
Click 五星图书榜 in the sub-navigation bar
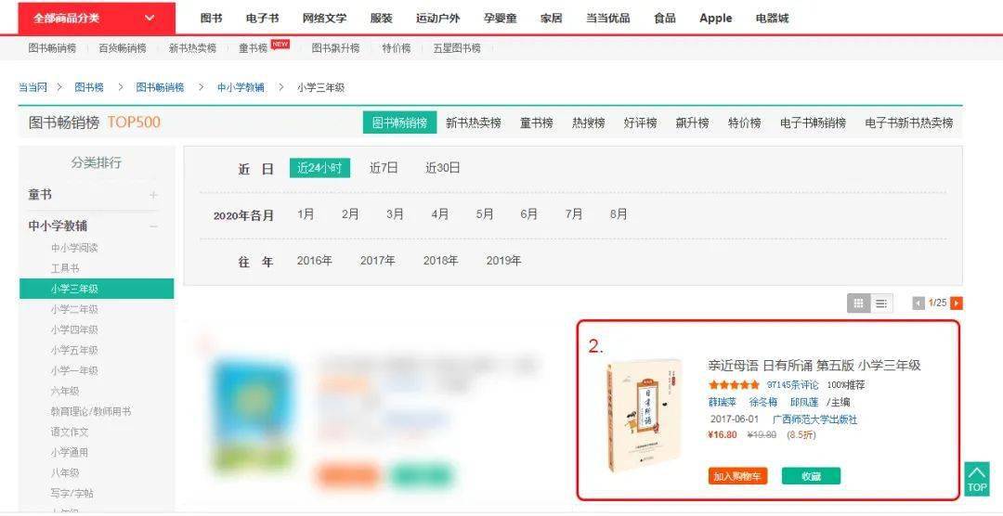coord(457,48)
